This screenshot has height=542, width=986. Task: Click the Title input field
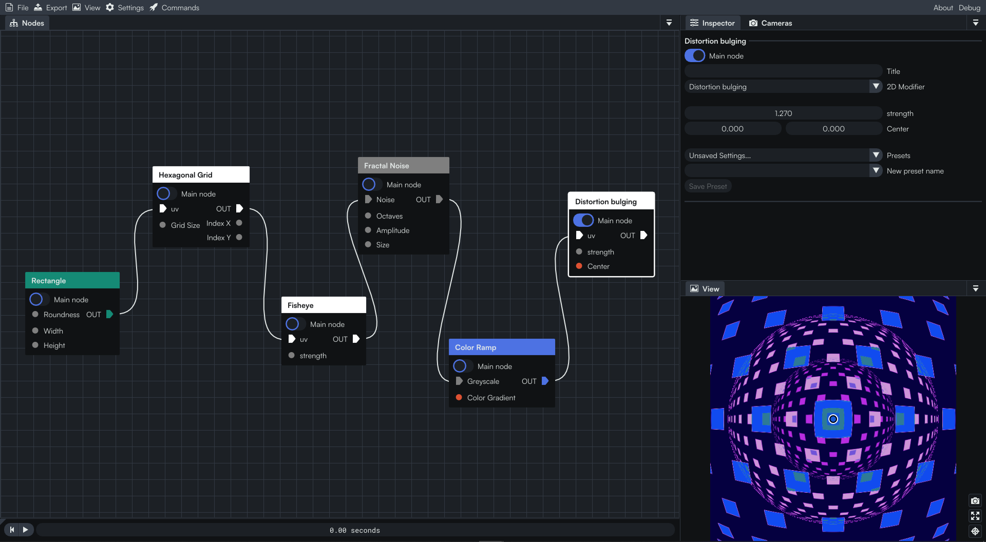pyautogui.click(x=783, y=71)
